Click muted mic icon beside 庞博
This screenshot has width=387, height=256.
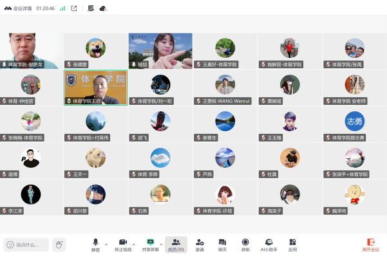click(x=5, y=174)
